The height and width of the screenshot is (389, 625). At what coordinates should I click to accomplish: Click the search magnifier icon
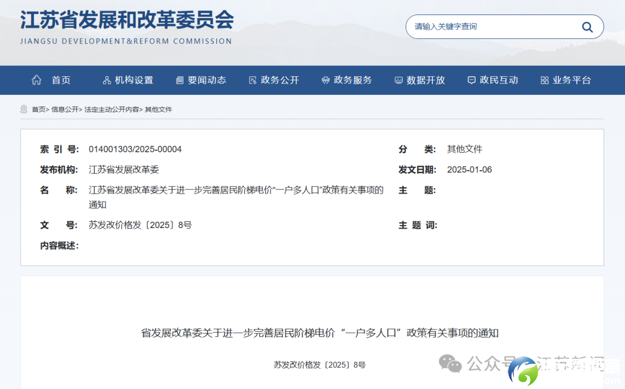pos(587,27)
